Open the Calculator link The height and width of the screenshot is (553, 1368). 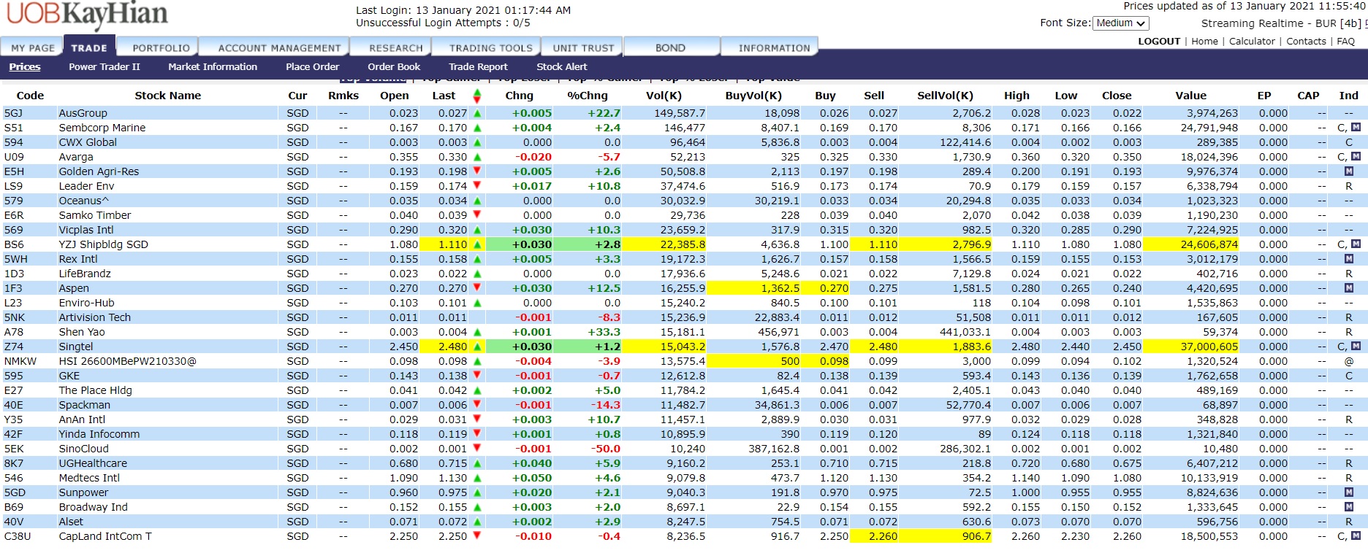(1252, 42)
